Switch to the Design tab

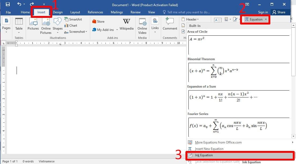tap(58, 12)
